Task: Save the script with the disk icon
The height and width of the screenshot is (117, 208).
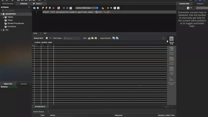Action: coord(38,8)
